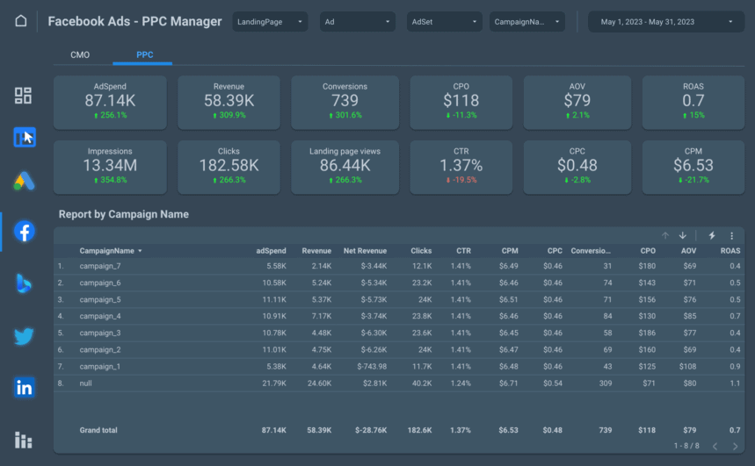The width and height of the screenshot is (755, 466).
Task: Go to next table page arrow
Action: [x=736, y=447]
